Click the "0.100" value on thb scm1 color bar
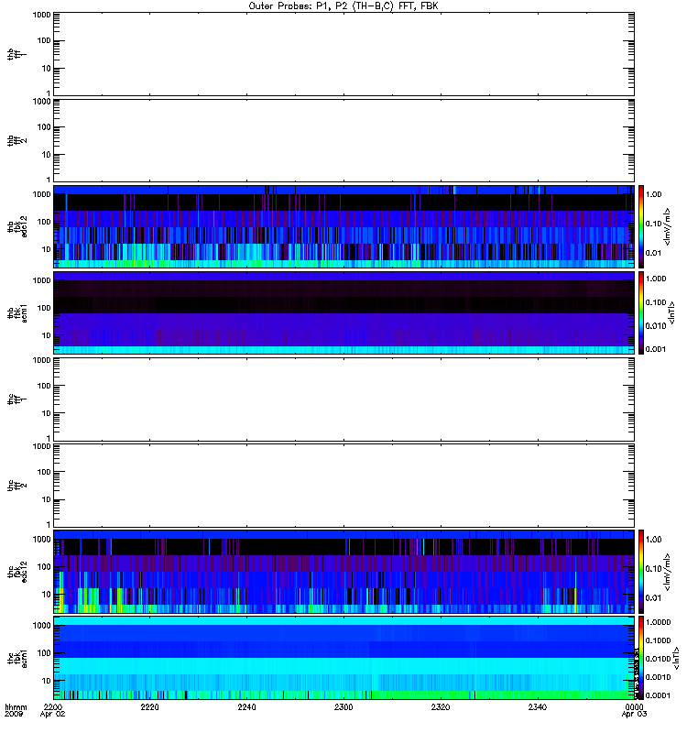Screen dimensions: 687x733 coord(656,302)
